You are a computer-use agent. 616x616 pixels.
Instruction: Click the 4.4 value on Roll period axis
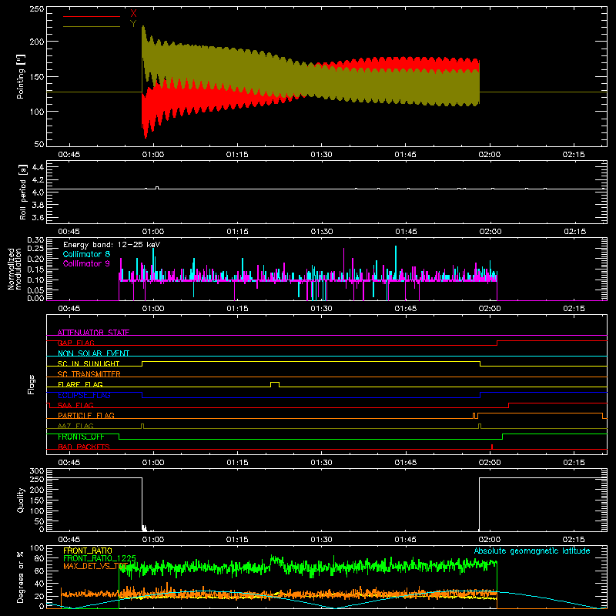pos(38,167)
